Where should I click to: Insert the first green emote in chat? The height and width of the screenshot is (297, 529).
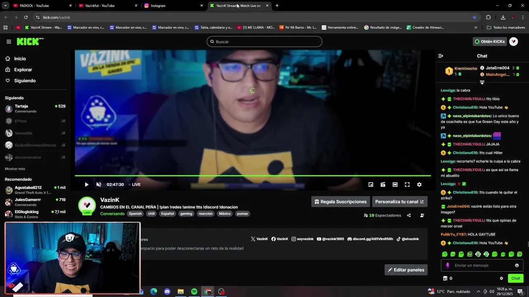pos(445,254)
